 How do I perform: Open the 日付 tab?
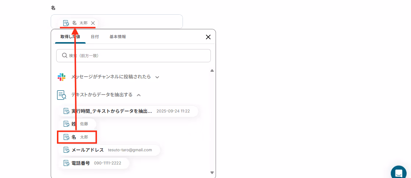click(x=95, y=37)
